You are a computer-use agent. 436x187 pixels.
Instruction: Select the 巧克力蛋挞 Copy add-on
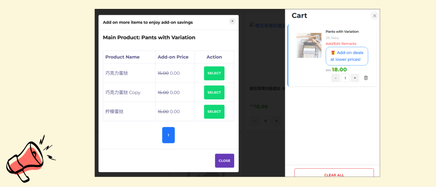[214, 92]
